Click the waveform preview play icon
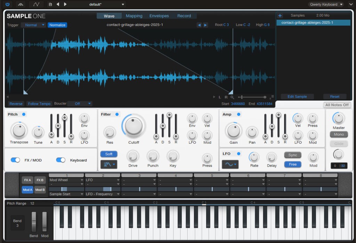The image size is (356, 243). coord(215,97)
